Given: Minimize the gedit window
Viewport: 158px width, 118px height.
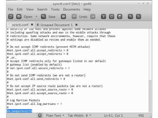Looking at the screenshot, I should coord(139,4).
